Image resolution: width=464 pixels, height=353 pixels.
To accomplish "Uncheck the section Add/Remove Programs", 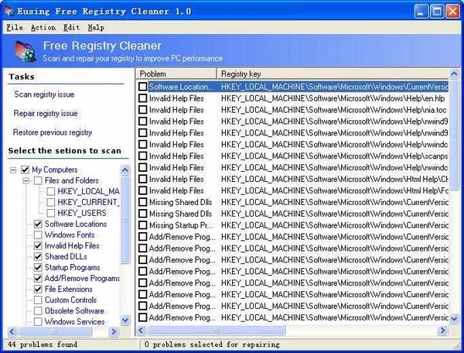I will click(38, 279).
